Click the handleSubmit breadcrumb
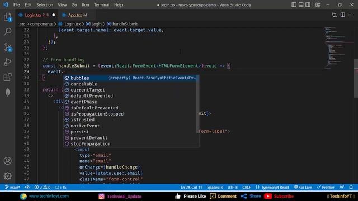The height and width of the screenshot is (201, 358). pyautogui.click(x=125, y=24)
